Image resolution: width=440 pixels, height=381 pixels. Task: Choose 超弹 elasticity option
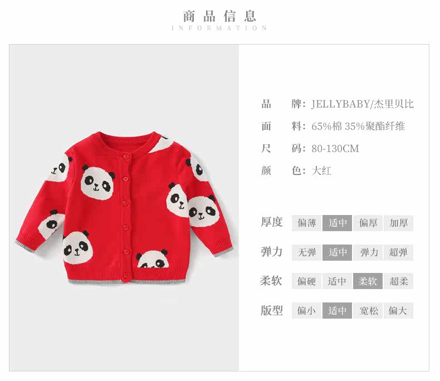pos(398,252)
